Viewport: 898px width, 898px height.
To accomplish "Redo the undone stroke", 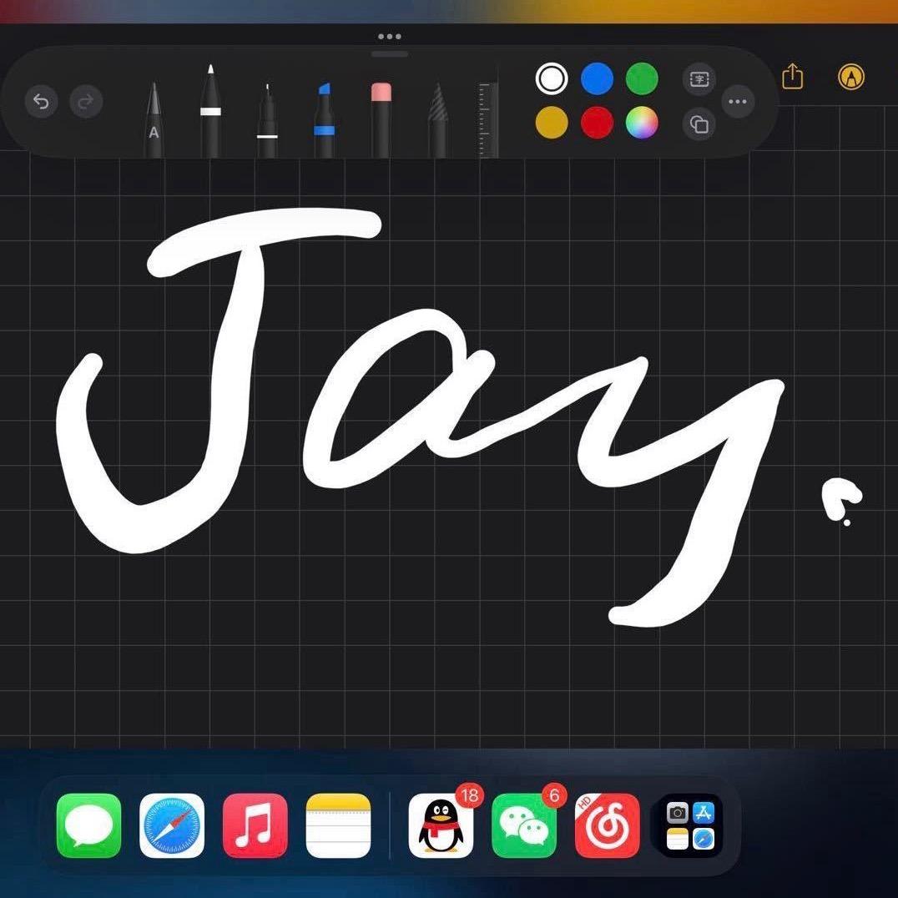I will coord(85,103).
